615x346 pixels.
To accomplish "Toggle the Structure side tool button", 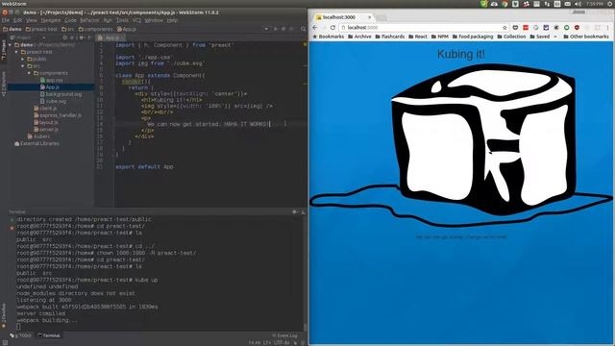I will pos(4,84).
